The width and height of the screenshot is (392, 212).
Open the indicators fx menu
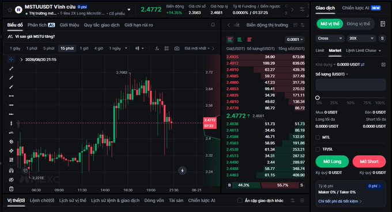[x=157, y=48]
